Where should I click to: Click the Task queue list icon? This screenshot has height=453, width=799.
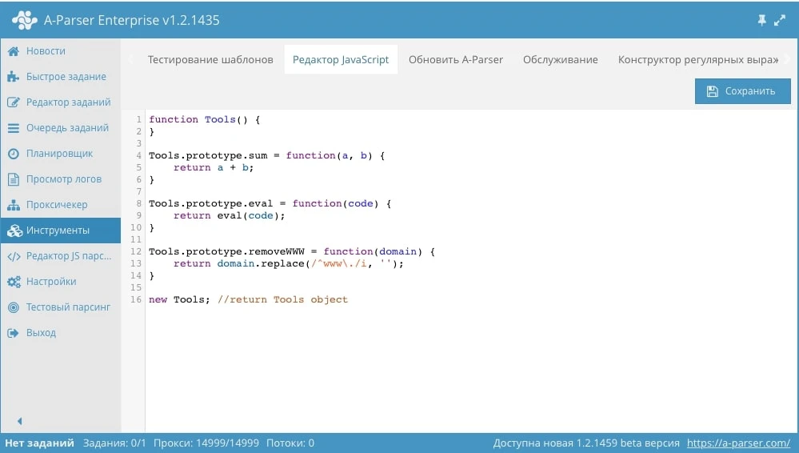[13, 128]
